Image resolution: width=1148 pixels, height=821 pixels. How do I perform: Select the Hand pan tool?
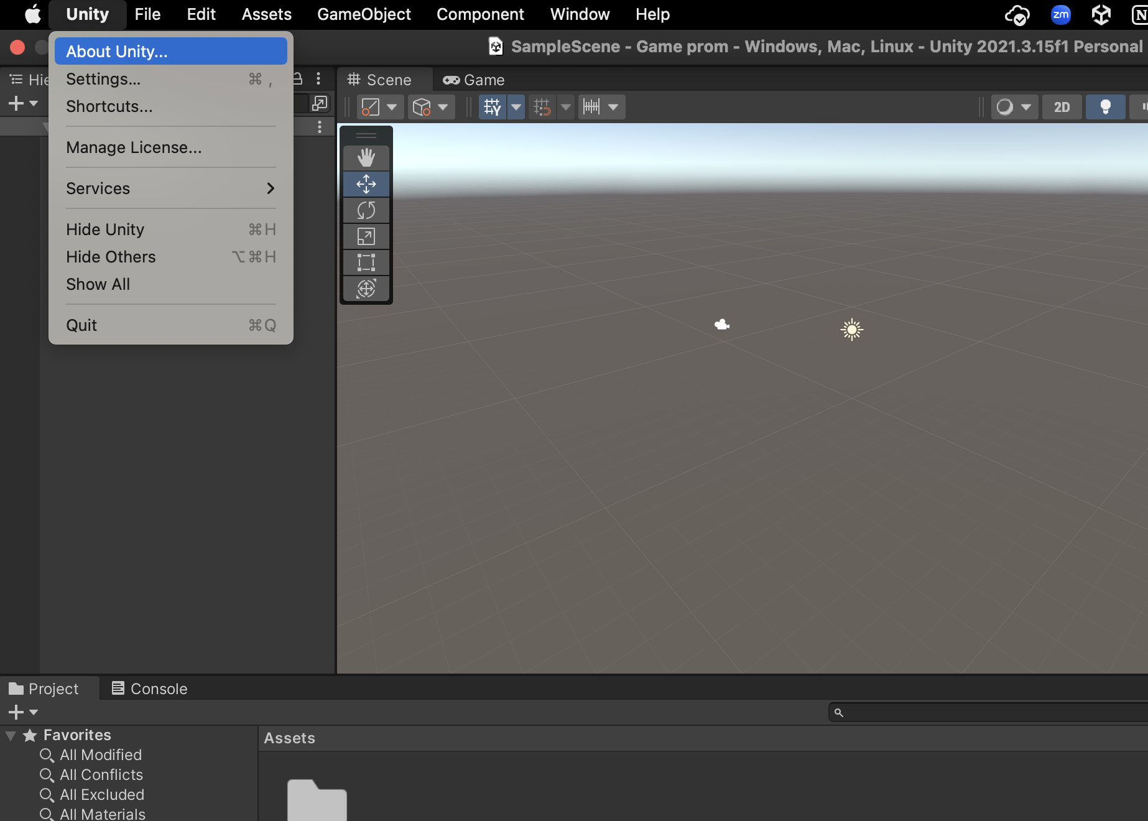[x=366, y=157]
